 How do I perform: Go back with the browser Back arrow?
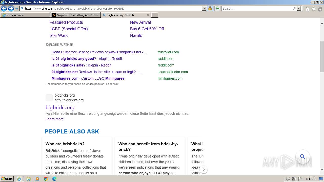click(x=4, y=9)
